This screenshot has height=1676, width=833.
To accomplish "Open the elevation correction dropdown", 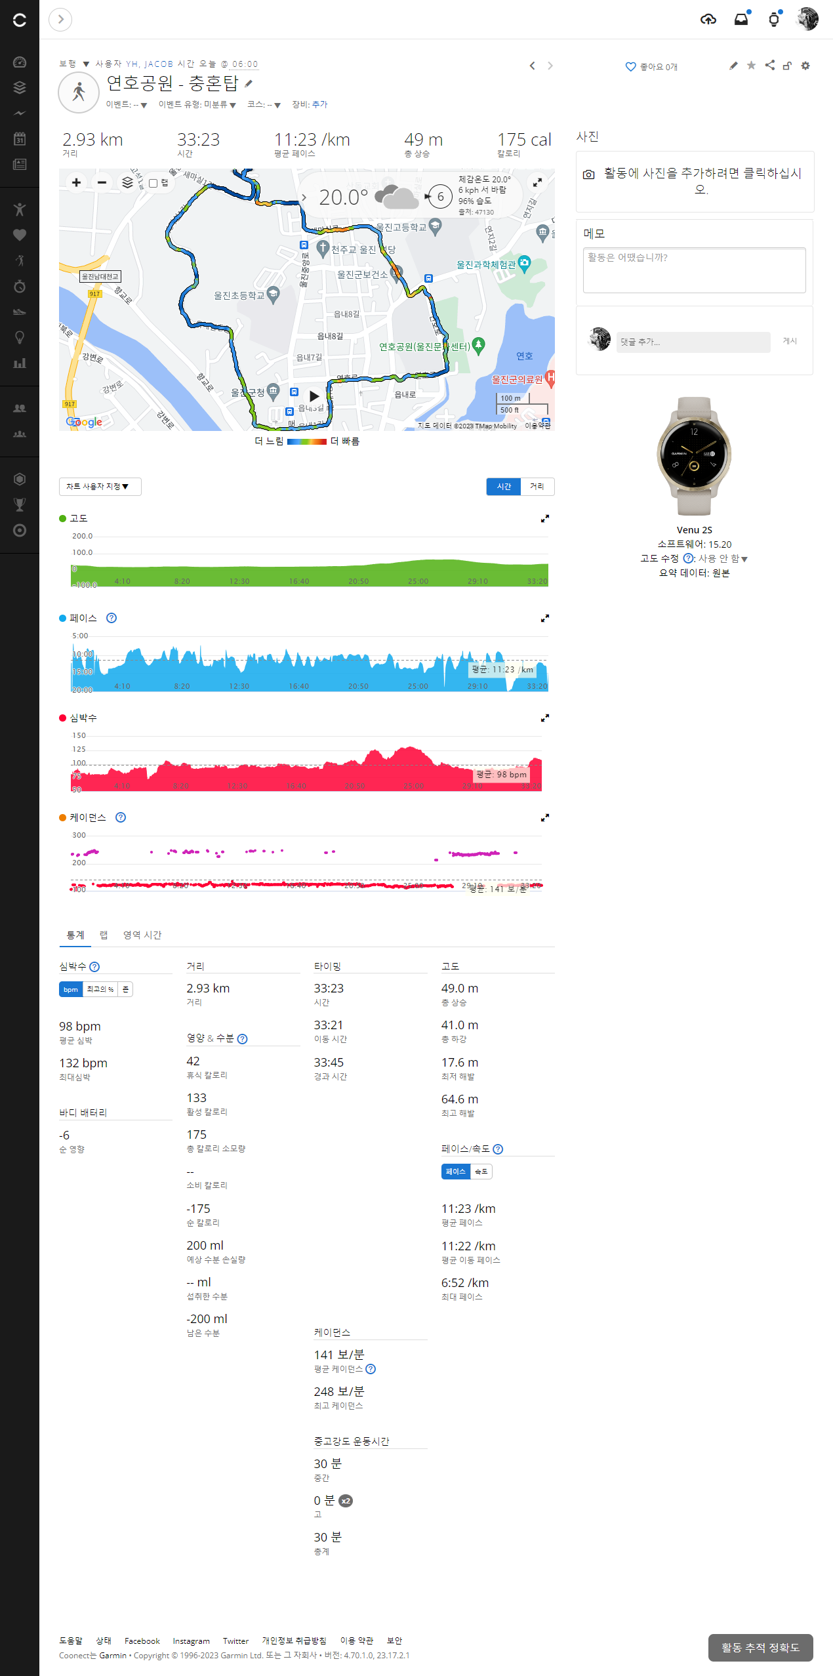I will (x=723, y=559).
